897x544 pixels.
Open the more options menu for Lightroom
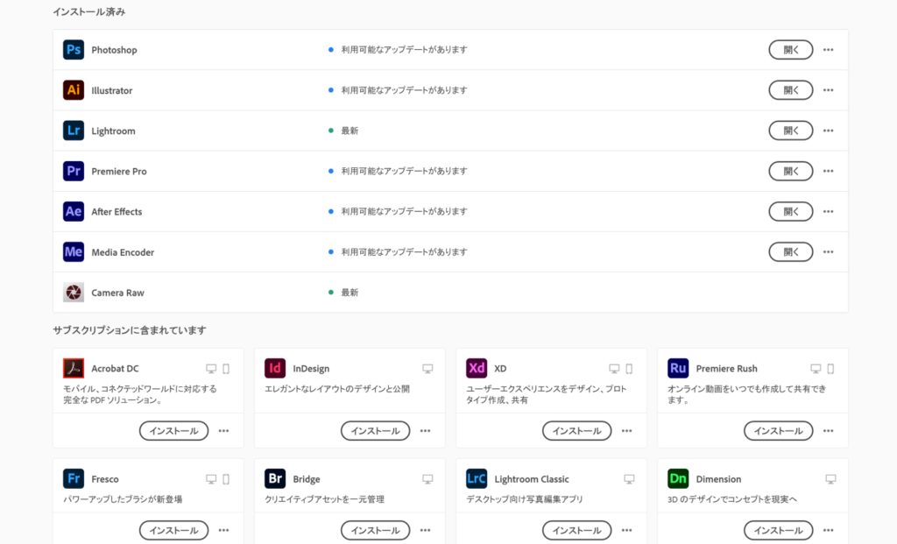click(829, 131)
